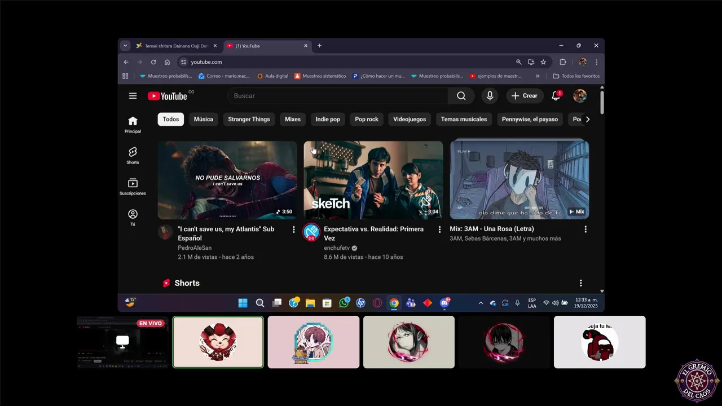722x406 pixels.
Task: Go back in the browser
Action: tap(126, 62)
